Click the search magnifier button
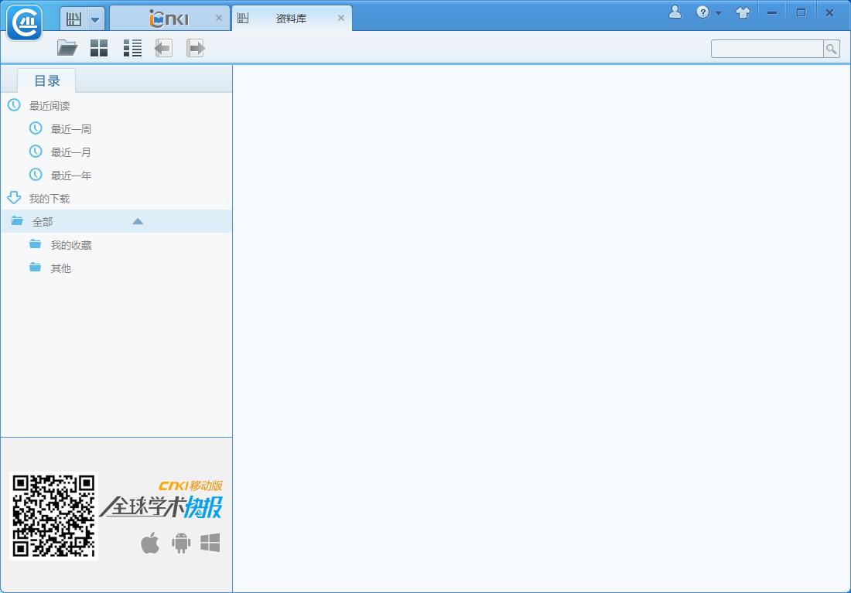The height and width of the screenshot is (593, 851). (x=832, y=49)
